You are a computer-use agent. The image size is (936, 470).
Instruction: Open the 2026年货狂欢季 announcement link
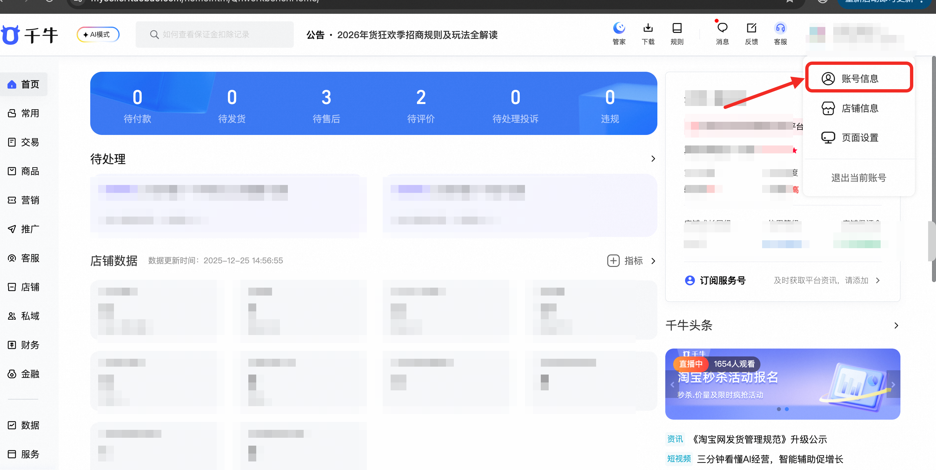pos(417,35)
